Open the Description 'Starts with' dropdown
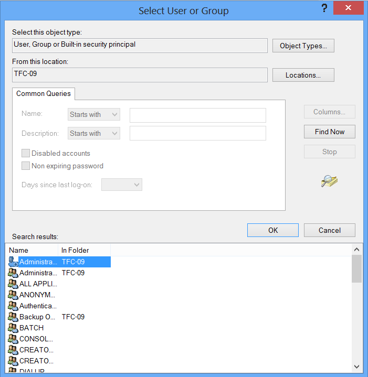Image resolution: width=368 pixels, height=377 pixels. coord(94,133)
